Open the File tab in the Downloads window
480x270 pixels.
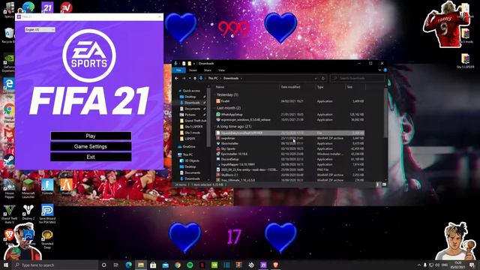(178, 70)
